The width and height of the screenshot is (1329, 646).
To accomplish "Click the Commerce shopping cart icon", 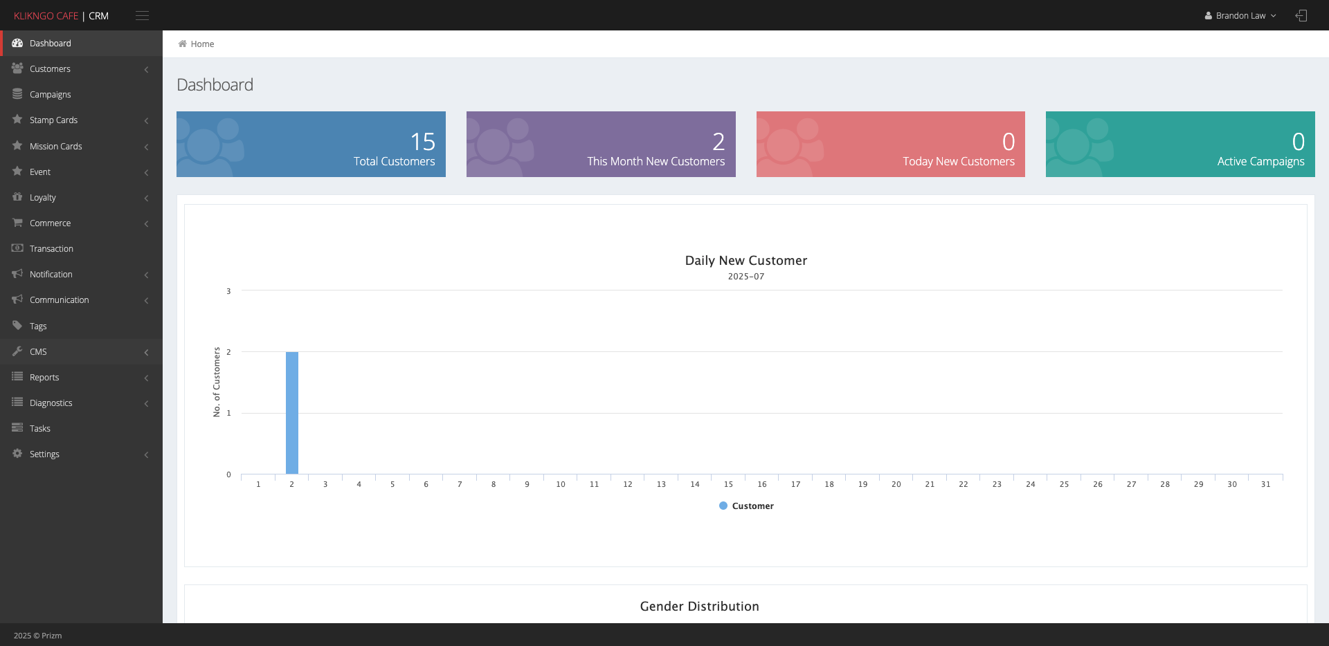I will (x=17, y=223).
